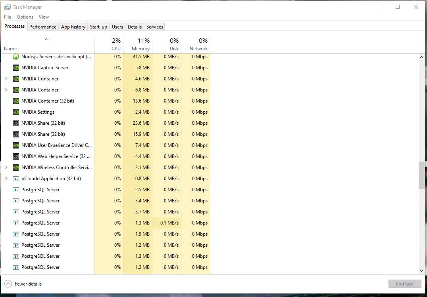Click the 13.6 MB memory value

tap(141, 101)
